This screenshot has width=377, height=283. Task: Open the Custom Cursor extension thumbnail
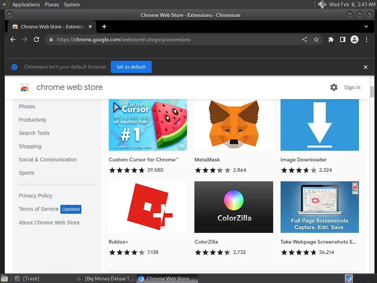point(148,125)
